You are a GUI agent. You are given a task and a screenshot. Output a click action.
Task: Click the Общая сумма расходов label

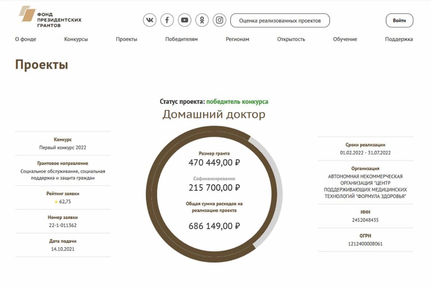[214, 207]
